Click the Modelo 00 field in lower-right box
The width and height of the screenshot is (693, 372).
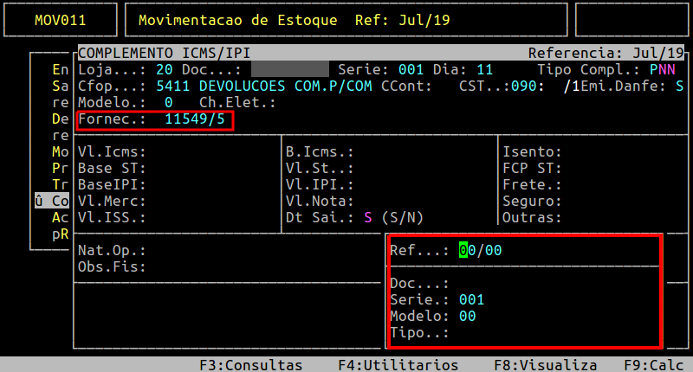pyautogui.click(x=467, y=317)
